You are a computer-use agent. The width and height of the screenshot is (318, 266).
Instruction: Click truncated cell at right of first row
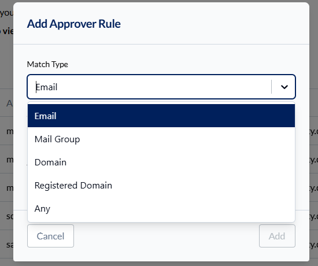(313, 131)
